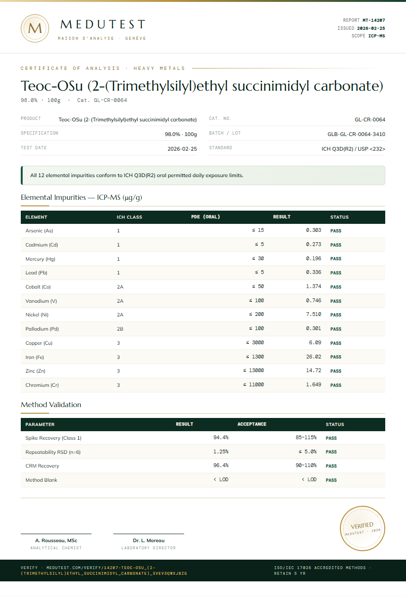
Task: Click Repeatability acceptance ≤ 5.0%
Action: click(307, 452)
